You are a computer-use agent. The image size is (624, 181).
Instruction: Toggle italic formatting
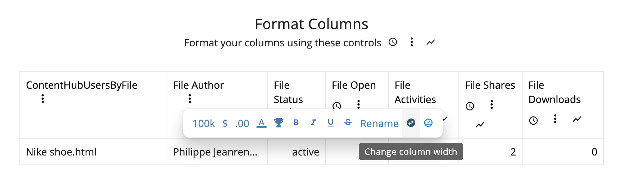click(313, 123)
